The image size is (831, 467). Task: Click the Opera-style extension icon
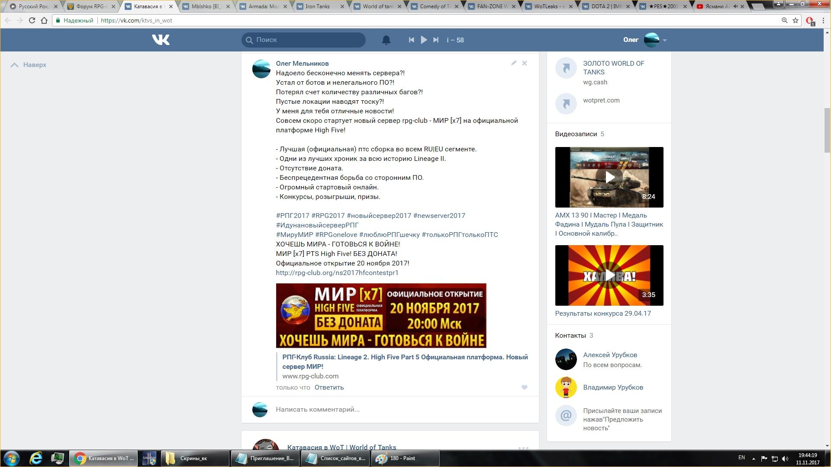tap(810, 21)
